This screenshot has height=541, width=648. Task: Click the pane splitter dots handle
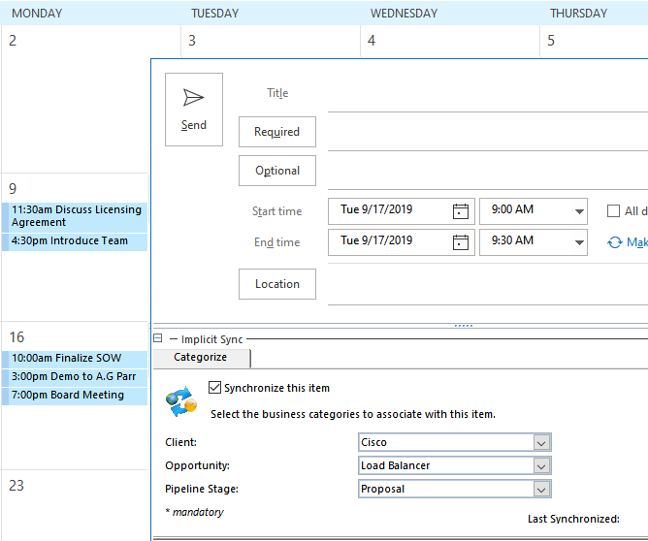[464, 326]
